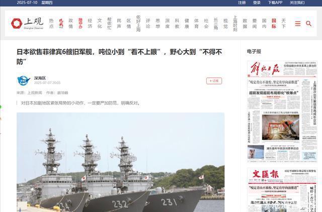322x212 pixels.
Task: Subscribe with the +订阅 button
Action: pos(214,81)
